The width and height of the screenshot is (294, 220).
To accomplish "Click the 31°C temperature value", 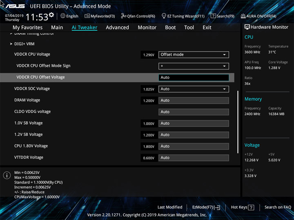I will pyautogui.click(x=272, y=52).
